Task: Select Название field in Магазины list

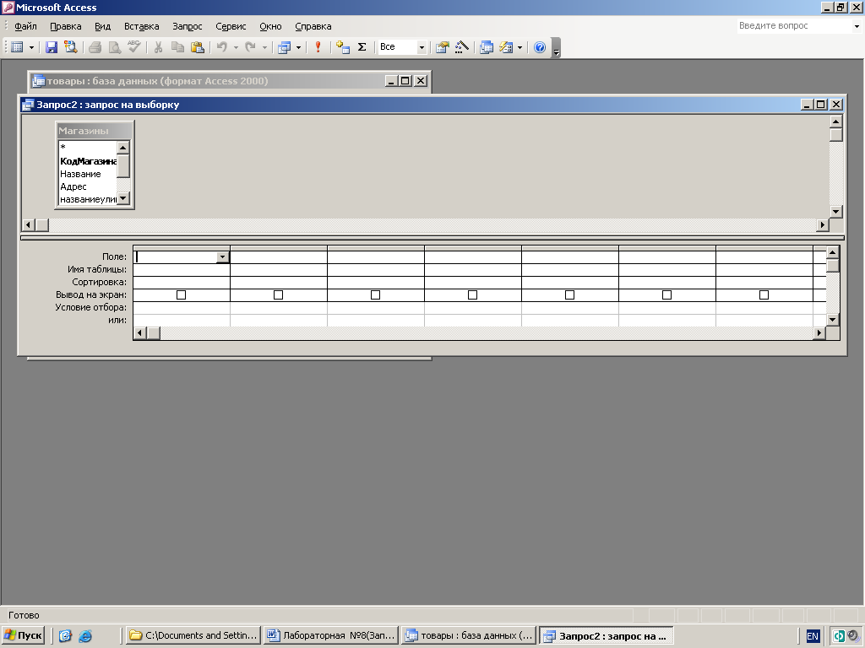Action: (x=87, y=174)
